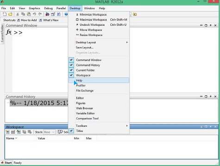Click the Open variable icon in Workspace
This screenshot has width=220, height=166.
point(13,132)
